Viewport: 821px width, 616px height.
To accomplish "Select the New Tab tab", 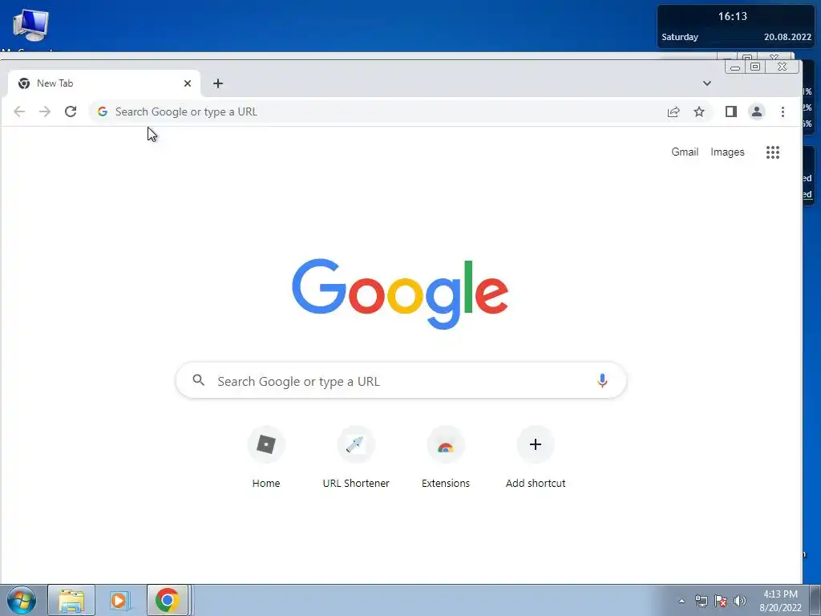I will pyautogui.click(x=103, y=83).
